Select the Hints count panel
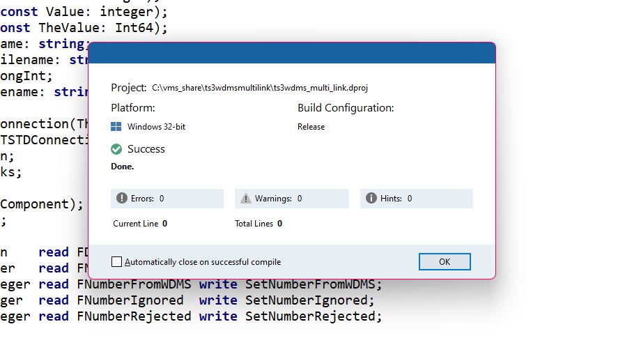Image resolution: width=625 pixels, height=338 pixels. point(417,199)
